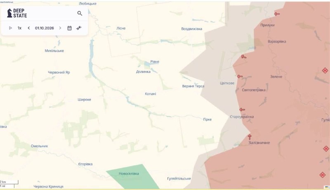
Task: Click the Гірке settlement label
Action: [x=207, y=120]
